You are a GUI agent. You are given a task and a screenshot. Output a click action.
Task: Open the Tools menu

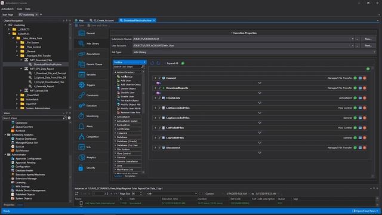point(19,9)
